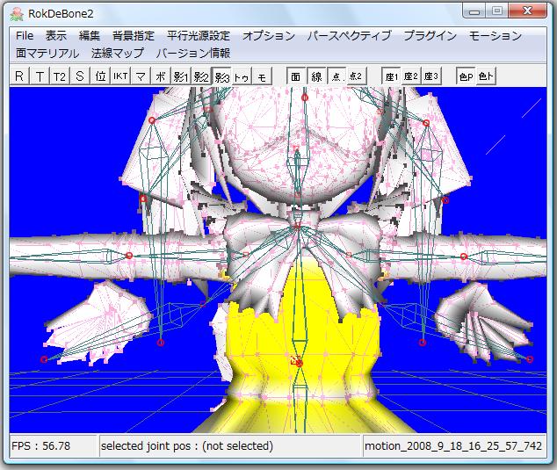Image resolution: width=557 pixels, height=470 pixels.
Task: Open the 表示 view menu
Action: coord(56,36)
